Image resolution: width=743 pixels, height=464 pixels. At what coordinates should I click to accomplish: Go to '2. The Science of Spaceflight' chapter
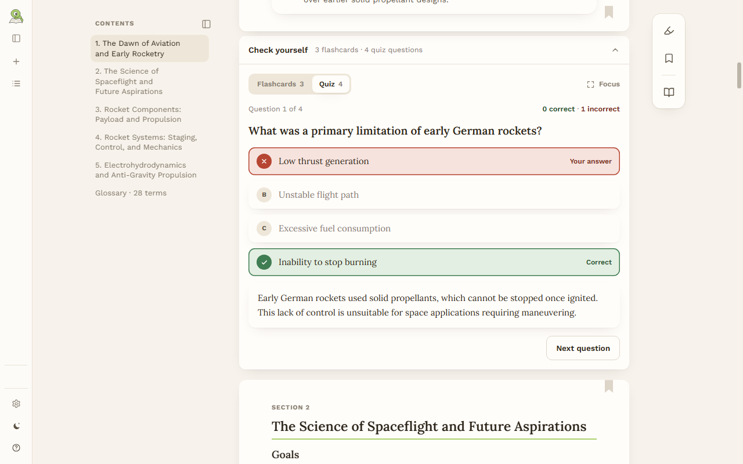point(150,81)
